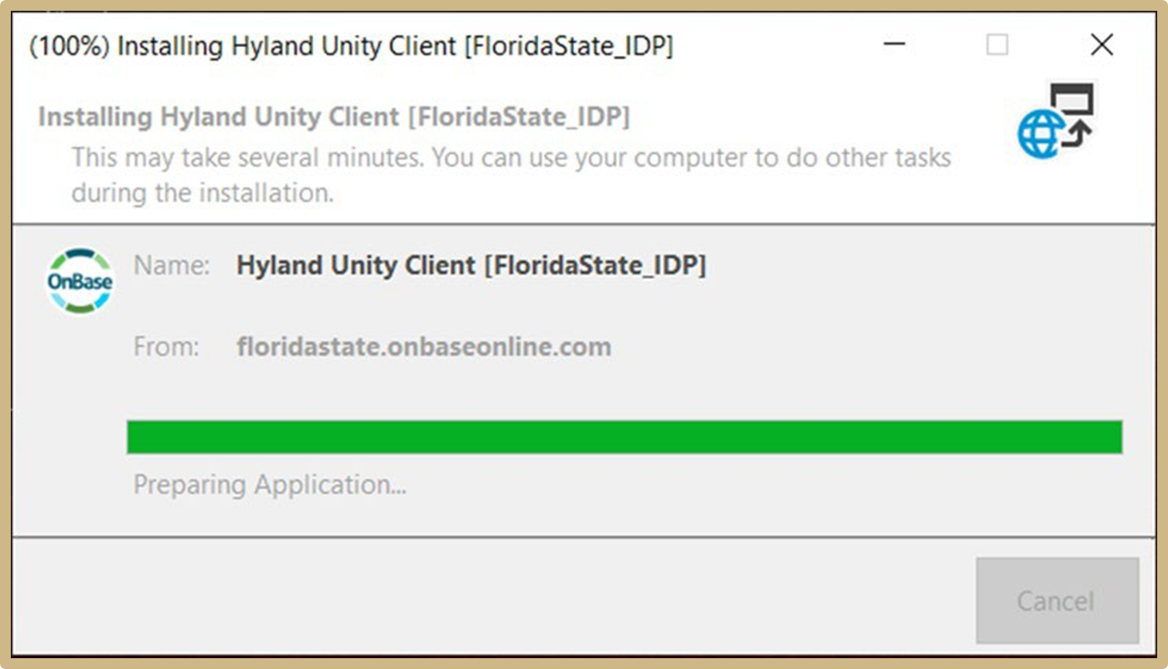Click the This may take several minutes line

[510, 158]
